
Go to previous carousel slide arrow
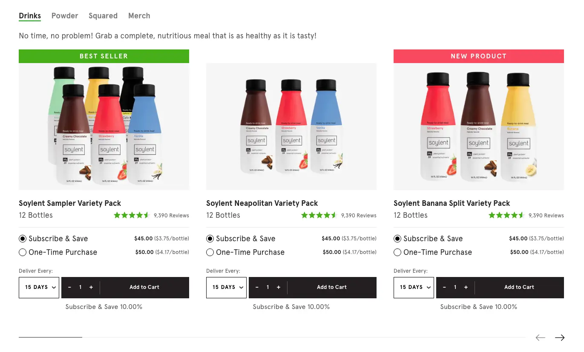[541, 338]
